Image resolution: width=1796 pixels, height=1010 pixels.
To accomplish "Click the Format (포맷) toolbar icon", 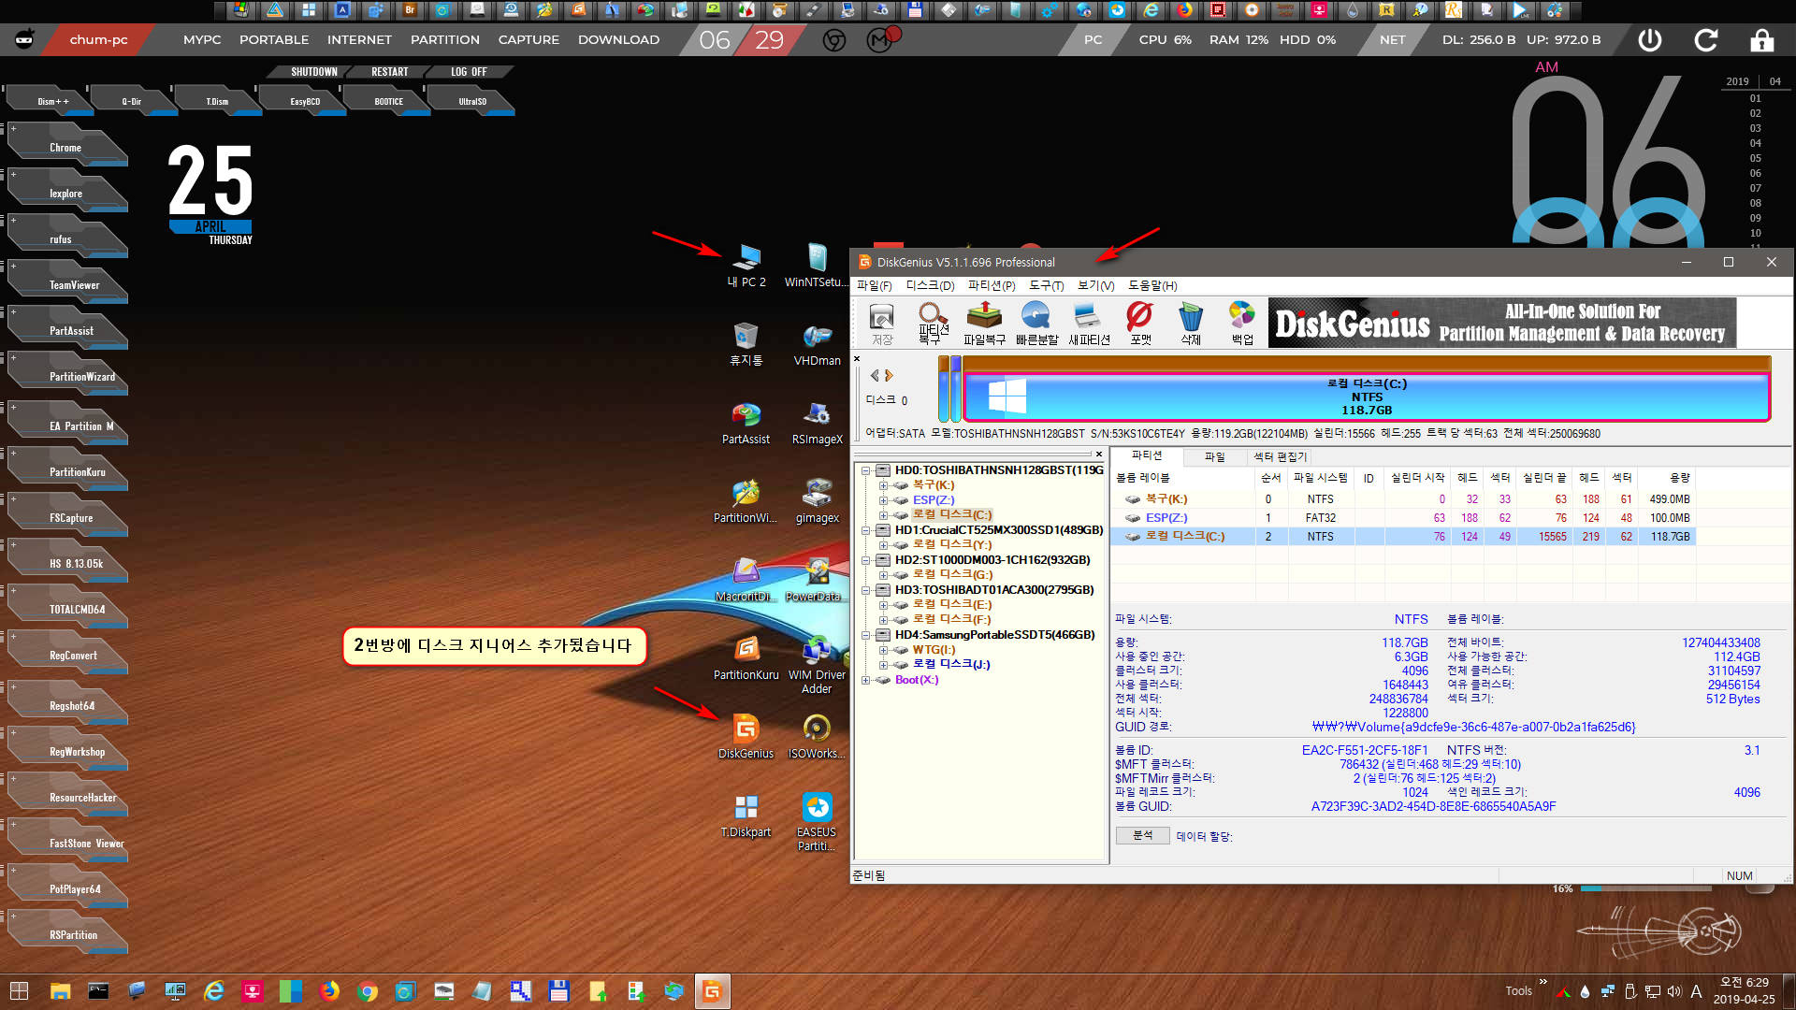I will click(x=1140, y=324).
